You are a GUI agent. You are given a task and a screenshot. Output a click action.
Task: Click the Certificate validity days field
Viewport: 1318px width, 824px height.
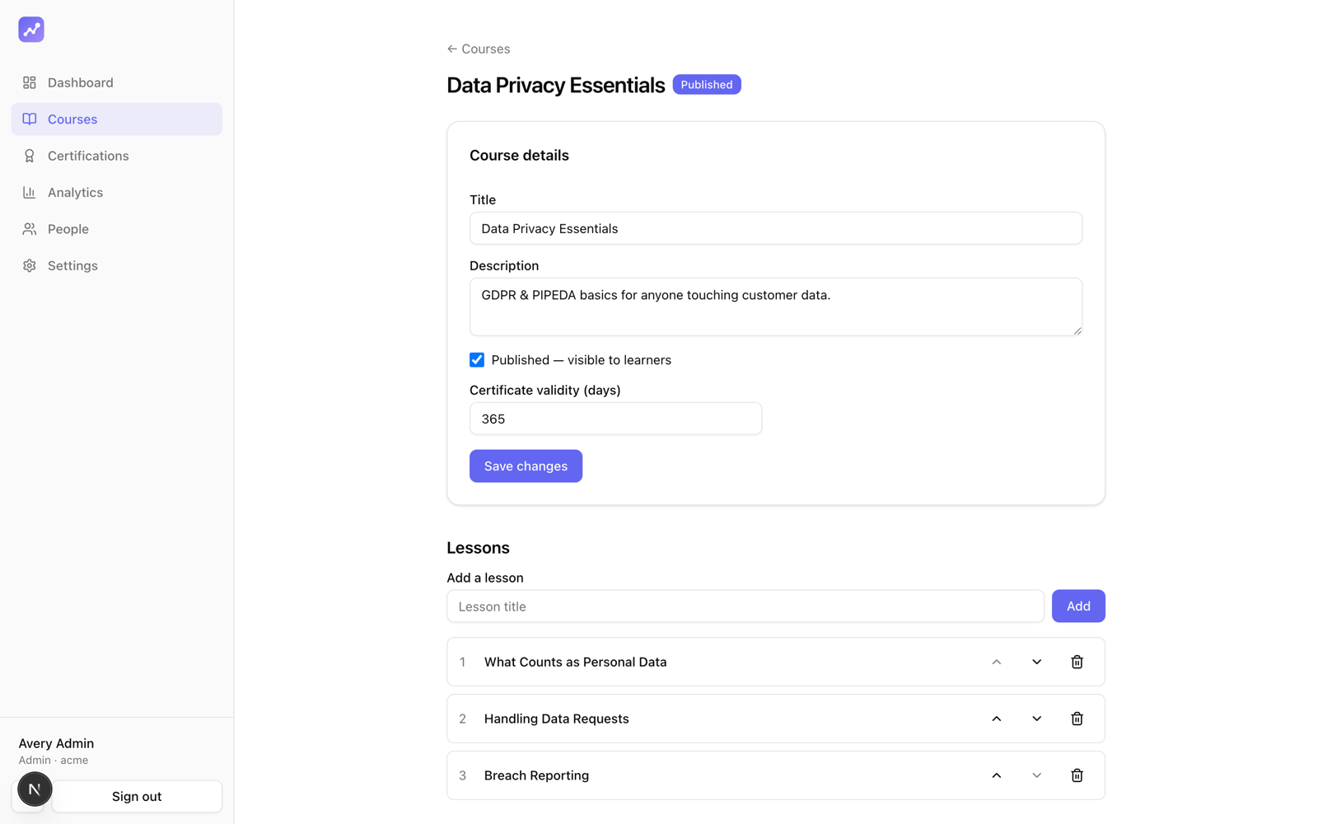pyautogui.click(x=615, y=419)
